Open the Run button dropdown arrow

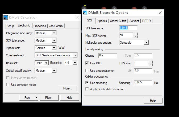(x=36, y=98)
